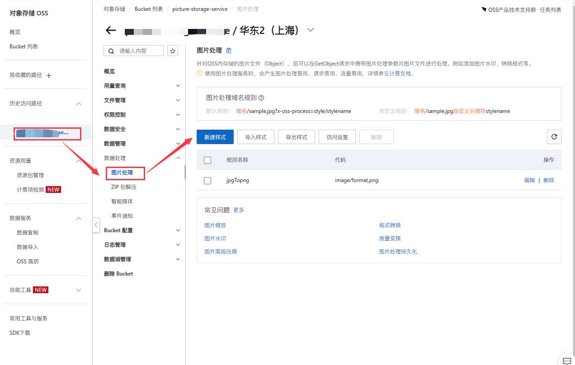
Task: Open the ZIP 包解压 menu item
Action: pos(123,187)
